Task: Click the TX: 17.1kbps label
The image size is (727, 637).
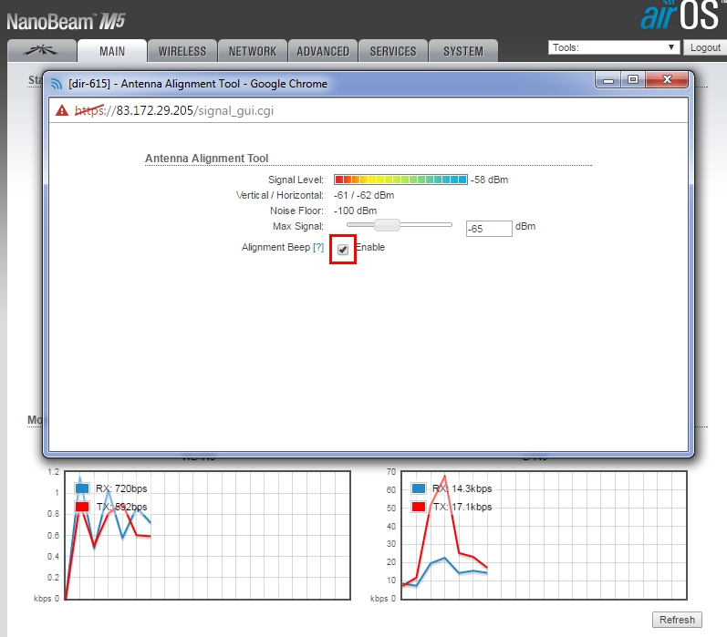Action: tap(462, 507)
